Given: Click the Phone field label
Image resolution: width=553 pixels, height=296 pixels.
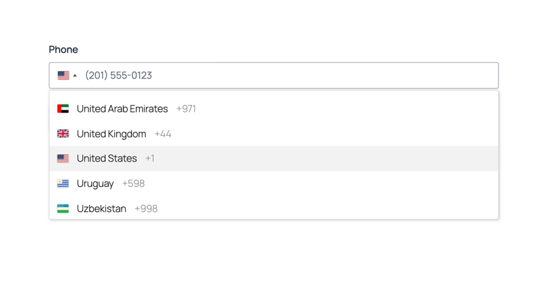Looking at the screenshot, I should (x=63, y=49).
